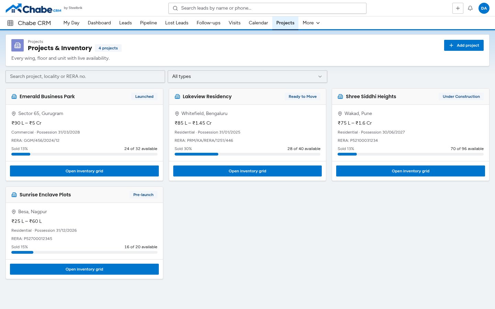Click the Add project button
Image resolution: width=495 pixels, height=309 pixels.
[x=464, y=45]
